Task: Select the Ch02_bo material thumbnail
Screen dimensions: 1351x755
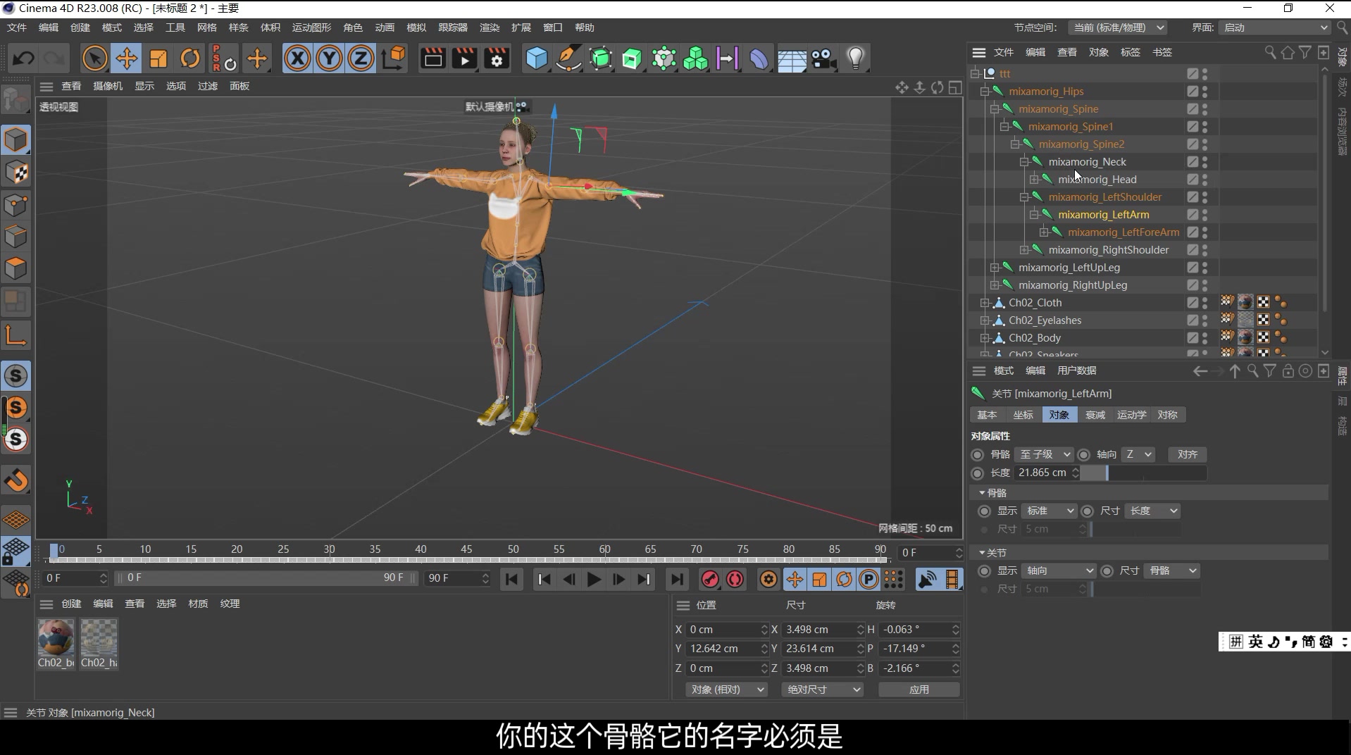Action: click(56, 637)
